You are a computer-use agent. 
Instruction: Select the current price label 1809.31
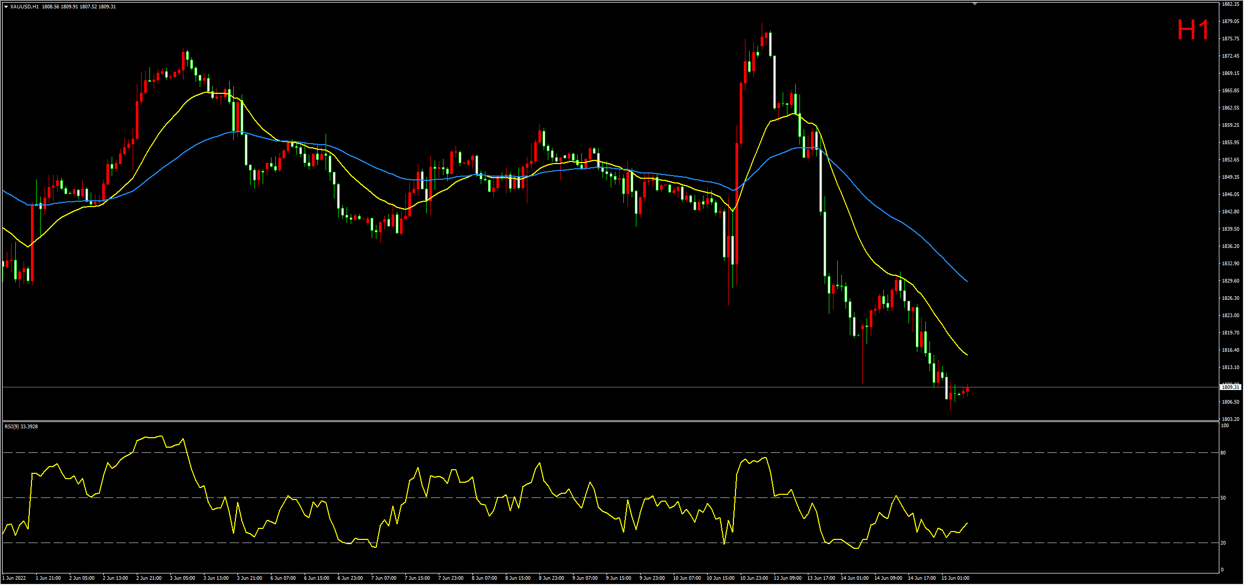[1230, 387]
